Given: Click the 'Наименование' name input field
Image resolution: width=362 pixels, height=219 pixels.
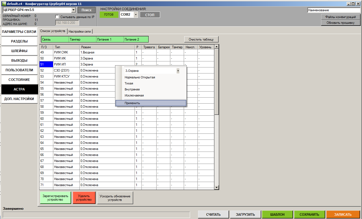Looking at the screenshot, I should (x=333, y=10).
